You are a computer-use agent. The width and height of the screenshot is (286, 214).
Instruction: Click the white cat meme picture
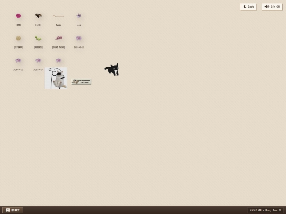56,78
